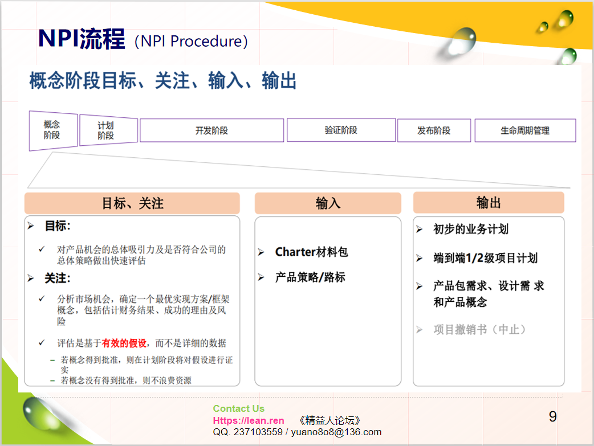Select the 验证阶段 phase box
Viewport: 594px width, 446px height.
click(x=341, y=130)
